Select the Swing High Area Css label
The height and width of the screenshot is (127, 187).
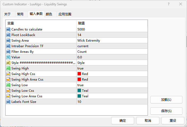27,80
